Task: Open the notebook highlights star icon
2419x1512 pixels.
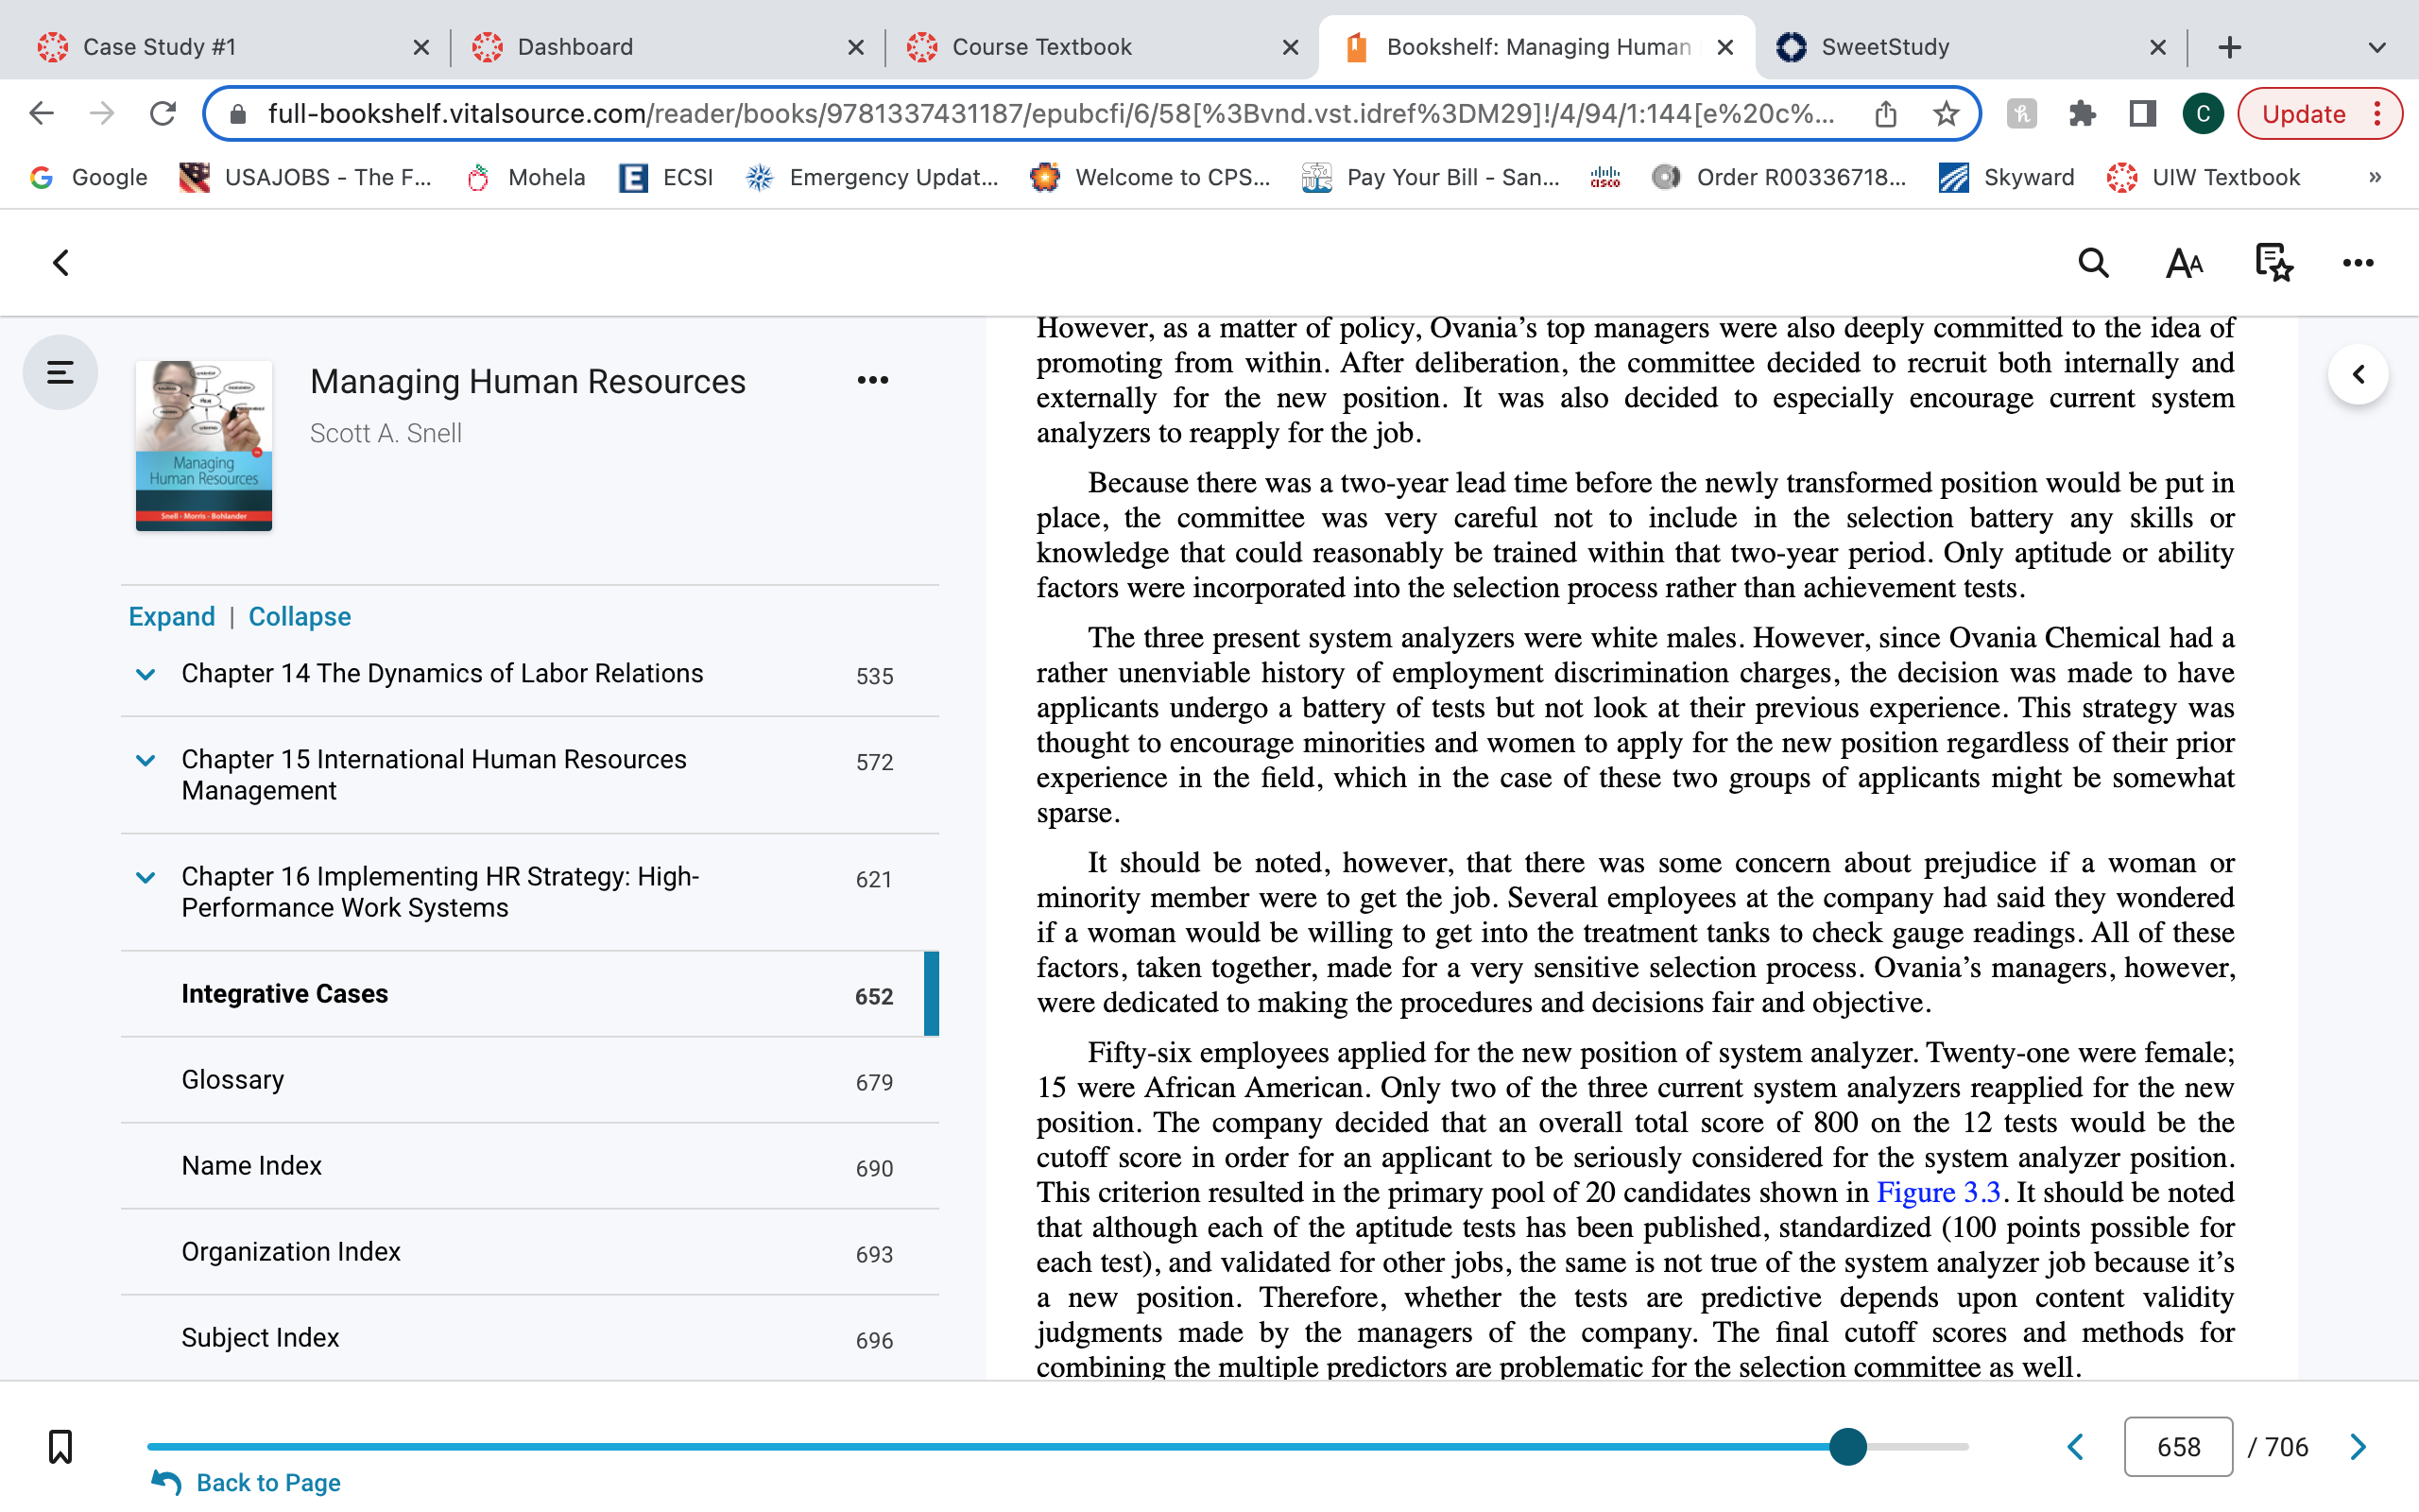Action: pos(2273,263)
